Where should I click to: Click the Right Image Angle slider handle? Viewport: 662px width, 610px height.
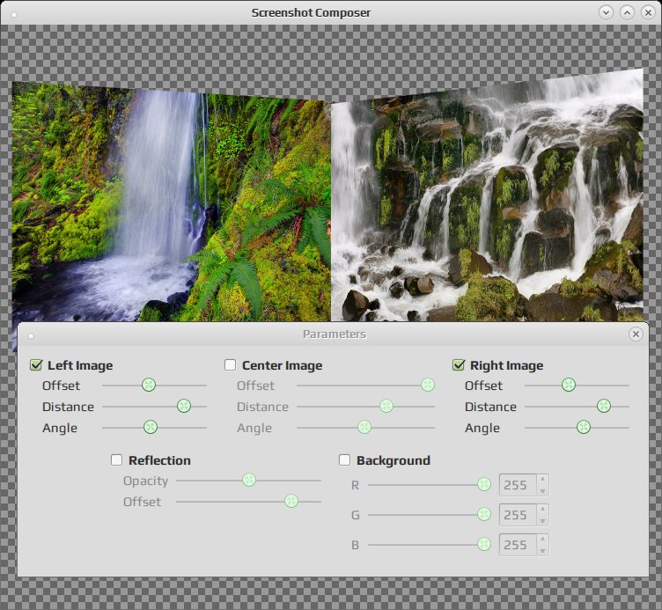[x=584, y=427]
